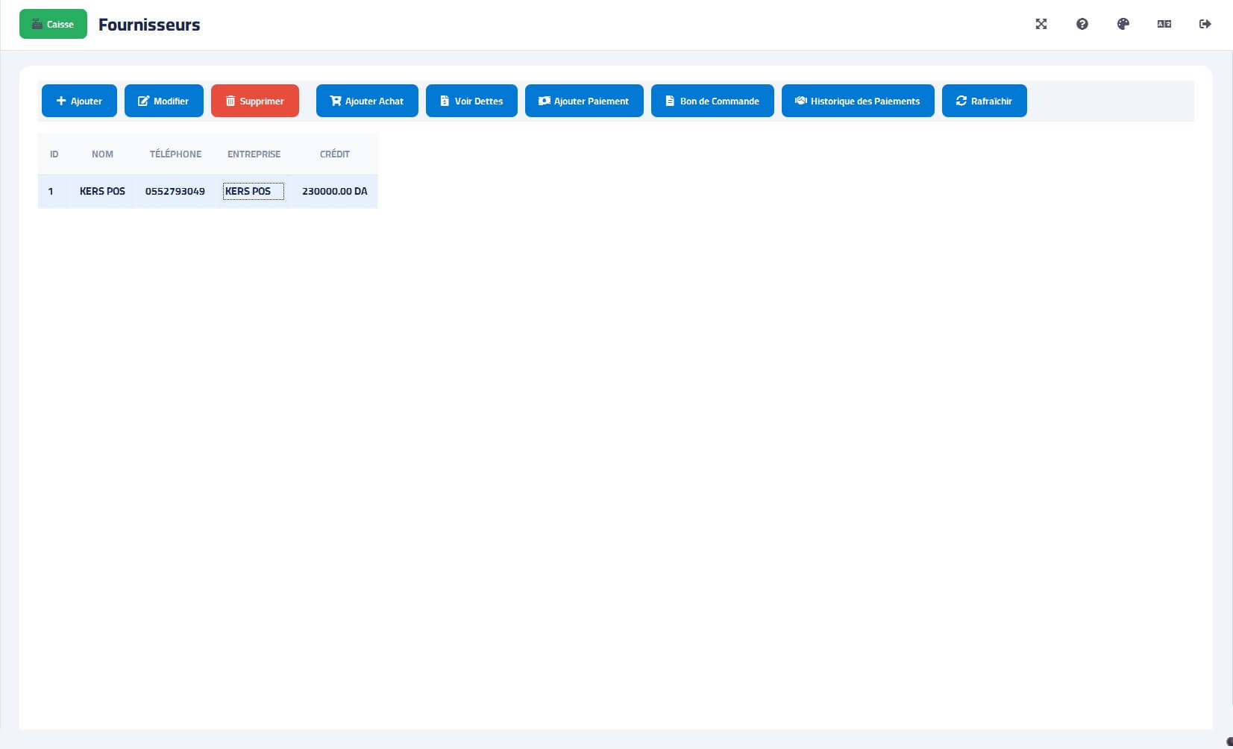Click the green Caisse button
Screen dimensions: 1233x749
pyautogui.click(x=53, y=24)
